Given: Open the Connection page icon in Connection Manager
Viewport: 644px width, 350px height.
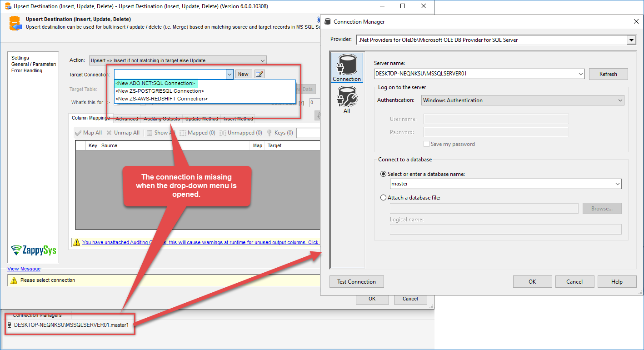Looking at the screenshot, I should click(x=347, y=67).
